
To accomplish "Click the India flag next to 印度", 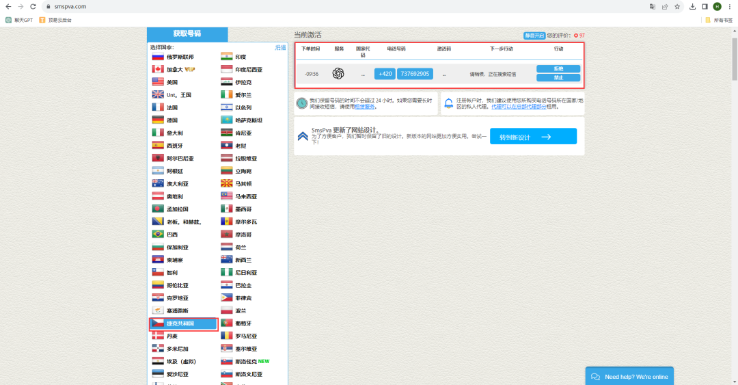I will (226, 57).
